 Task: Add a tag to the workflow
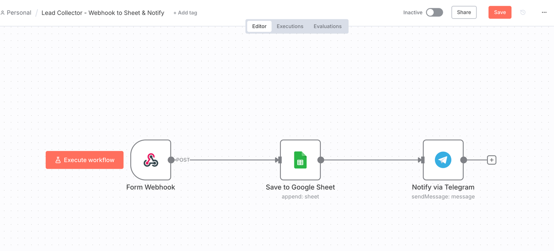[x=185, y=13]
